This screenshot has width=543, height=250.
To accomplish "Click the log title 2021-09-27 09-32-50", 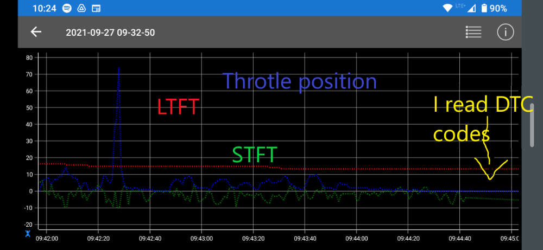I will (x=110, y=33).
